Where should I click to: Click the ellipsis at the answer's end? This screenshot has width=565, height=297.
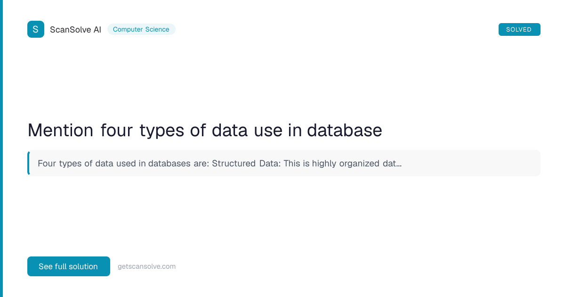pyautogui.click(x=400, y=164)
